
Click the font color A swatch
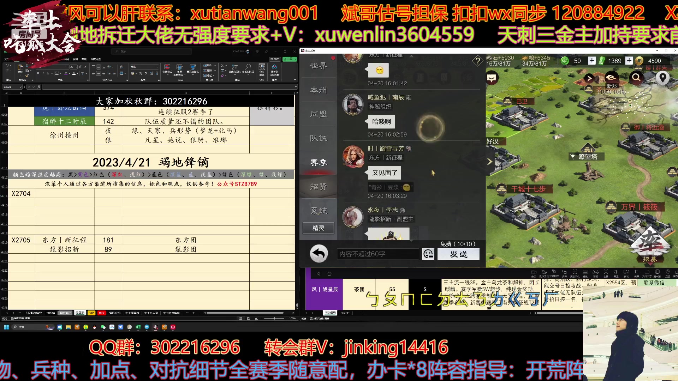click(74, 73)
